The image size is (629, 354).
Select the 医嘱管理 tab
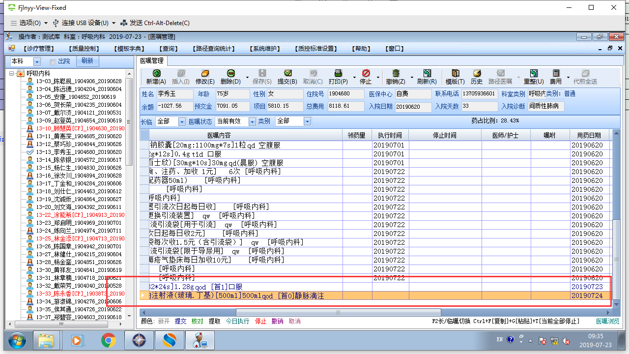(x=152, y=61)
